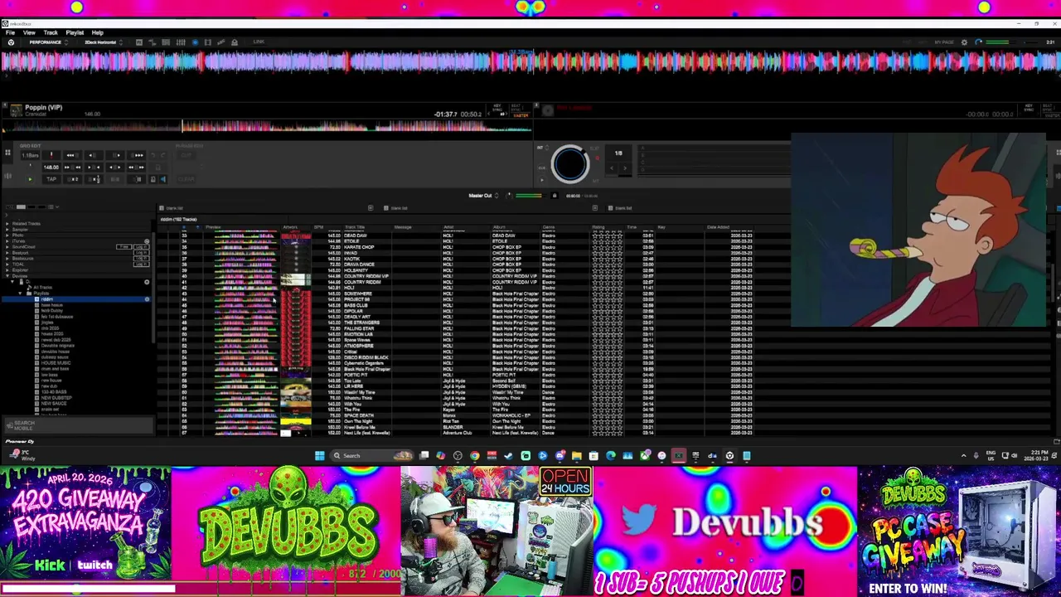Click the taskbar Search box

tap(371, 455)
